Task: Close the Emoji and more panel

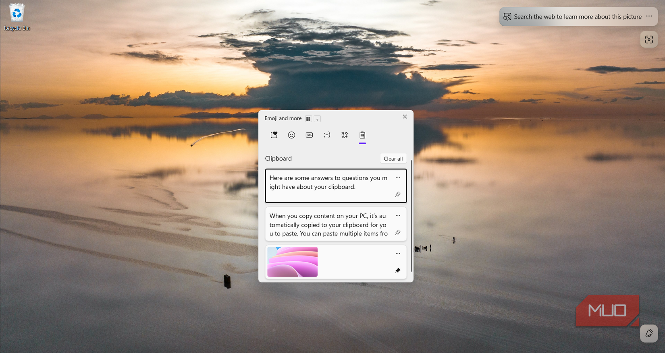Action: (405, 117)
